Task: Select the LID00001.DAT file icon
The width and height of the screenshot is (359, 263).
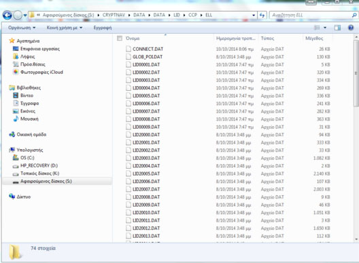Action: pos(129,64)
